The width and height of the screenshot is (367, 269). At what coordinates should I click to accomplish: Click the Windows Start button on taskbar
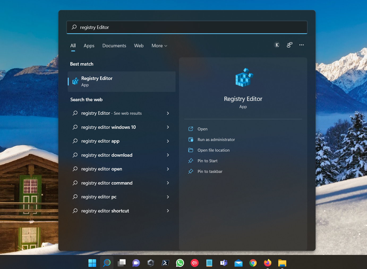(92, 263)
